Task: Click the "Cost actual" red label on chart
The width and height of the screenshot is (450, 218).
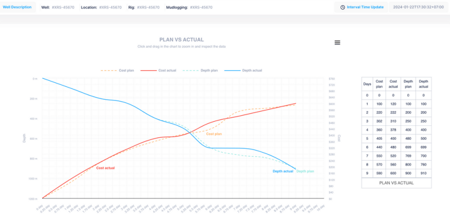Action: pos(105,168)
